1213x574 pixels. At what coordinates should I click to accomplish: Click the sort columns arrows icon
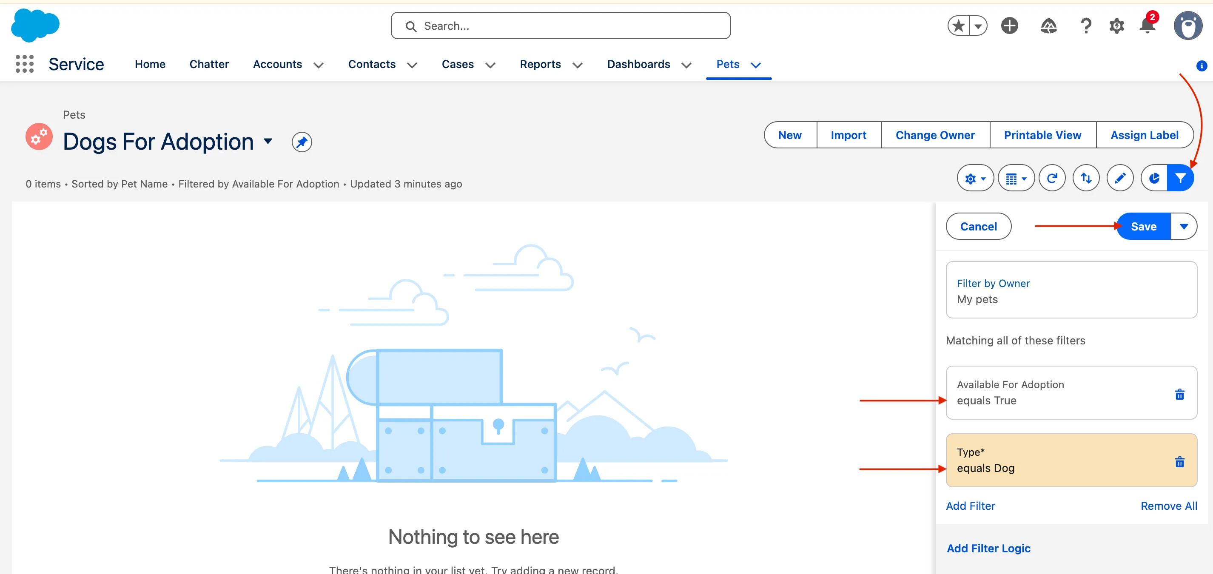pyautogui.click(x=1086, y=178)
